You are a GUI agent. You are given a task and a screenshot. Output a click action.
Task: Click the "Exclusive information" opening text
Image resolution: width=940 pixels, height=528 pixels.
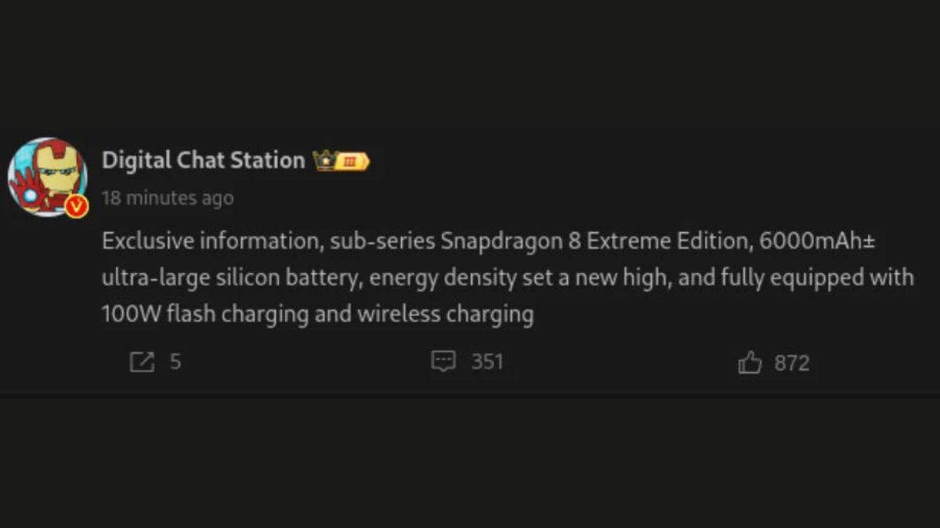(x=208, y=241)
